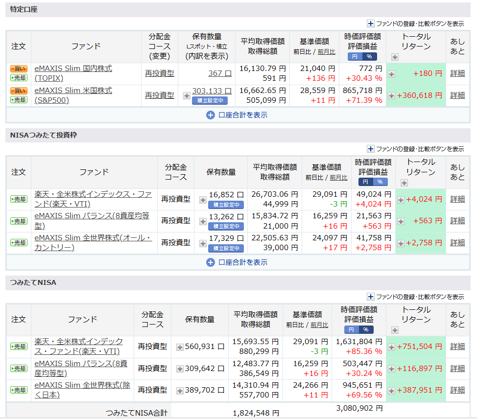Expand holdings breakdown for 303,133 口

[187, 96]
